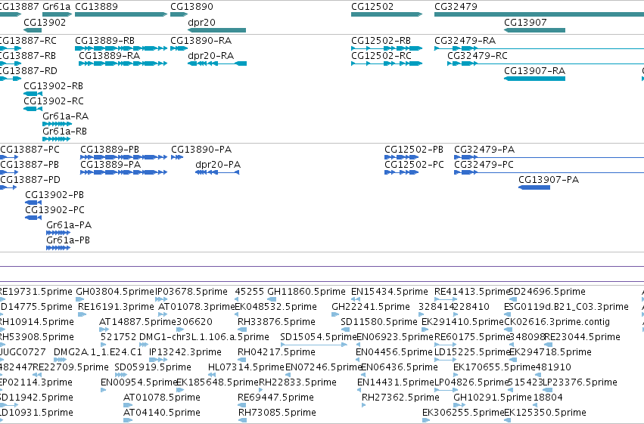The width and height of the screenshot is (644, 424).
Task: Select the CG13902-PC protein label
Action: coord(54,210)
